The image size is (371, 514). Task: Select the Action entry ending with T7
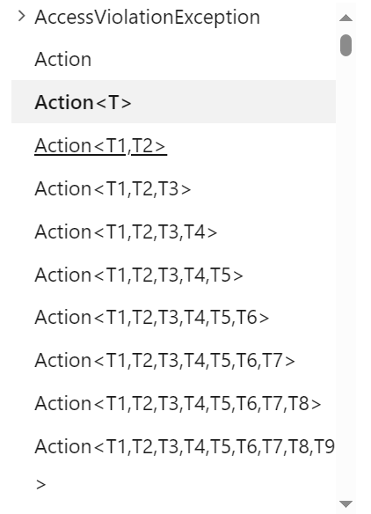[164, 360]
